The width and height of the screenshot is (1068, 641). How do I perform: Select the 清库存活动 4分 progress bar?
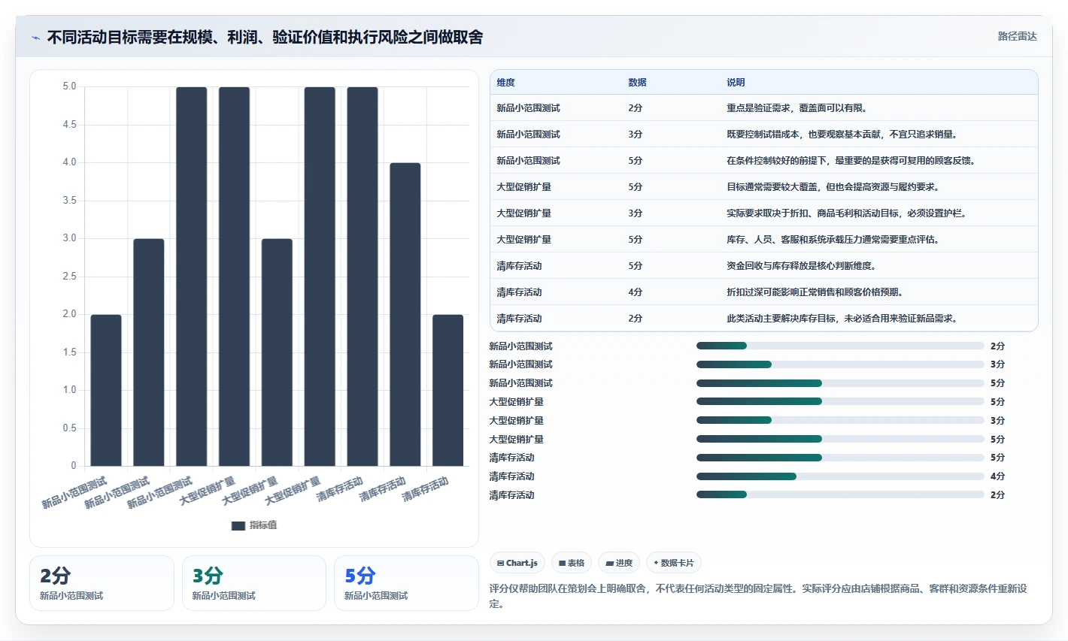840,476
